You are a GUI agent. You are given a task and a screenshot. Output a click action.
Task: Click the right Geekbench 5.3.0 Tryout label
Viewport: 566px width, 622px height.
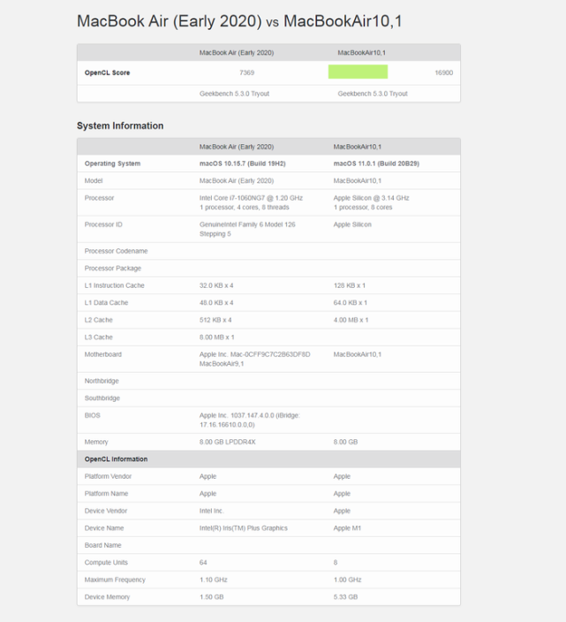tap(372, 94)
